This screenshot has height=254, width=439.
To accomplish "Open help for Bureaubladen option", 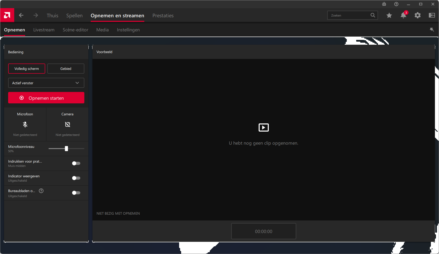I will pyautogui.click(x=41, y=191).
